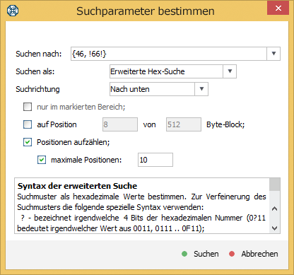294x275 pixels.
Task: Disable 'maximale Positionen' checkbox
Action: tap(42, 160)
